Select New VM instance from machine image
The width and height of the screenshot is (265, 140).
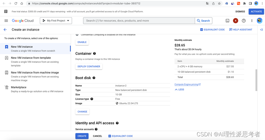point(35,72)
